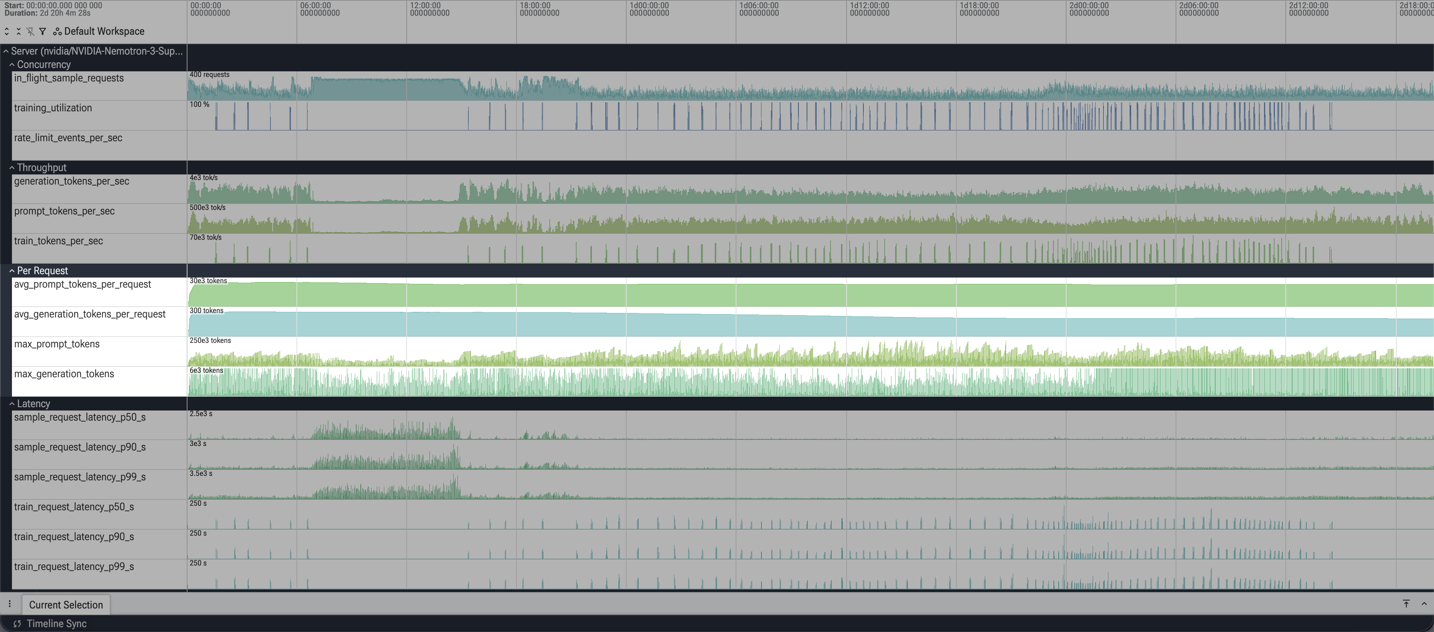Switch to the Current Selection tab
This screenshot has width=1434, height=632.
pyautogui.click(x=66, y=605)
